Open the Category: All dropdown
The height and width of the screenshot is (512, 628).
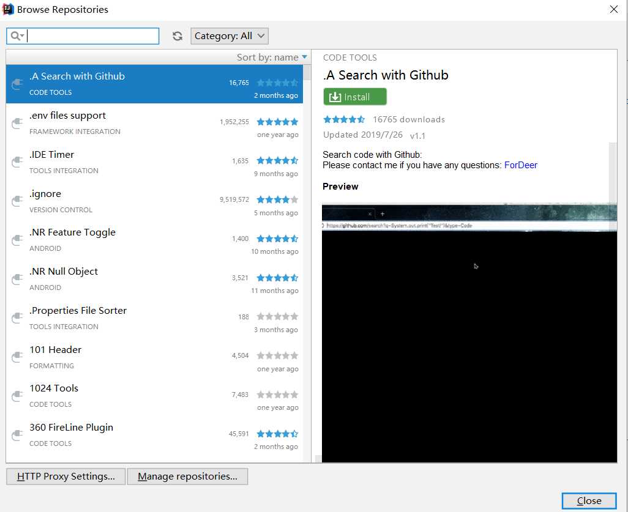230,36
